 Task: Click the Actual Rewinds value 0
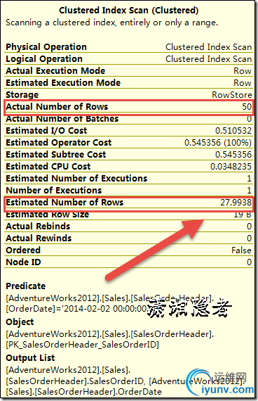(249, 238)
